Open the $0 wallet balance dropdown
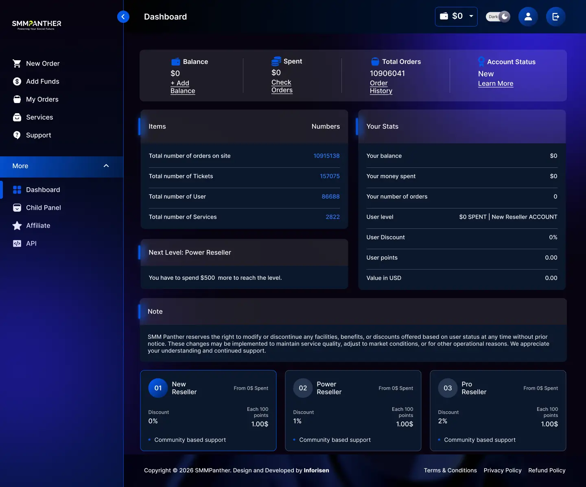The width and height of the screenshot is (586, 487). tap(456, 17)
